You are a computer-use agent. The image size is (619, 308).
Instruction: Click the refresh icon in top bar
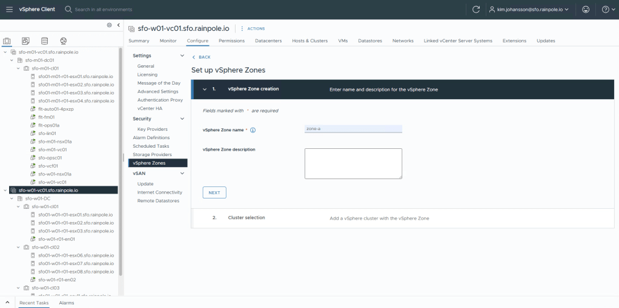pyautogui.click(x=476, y=9)
